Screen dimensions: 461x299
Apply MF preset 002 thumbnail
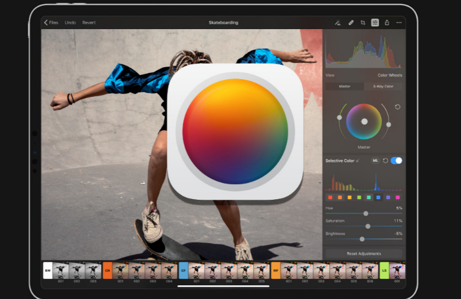[305, 270]
